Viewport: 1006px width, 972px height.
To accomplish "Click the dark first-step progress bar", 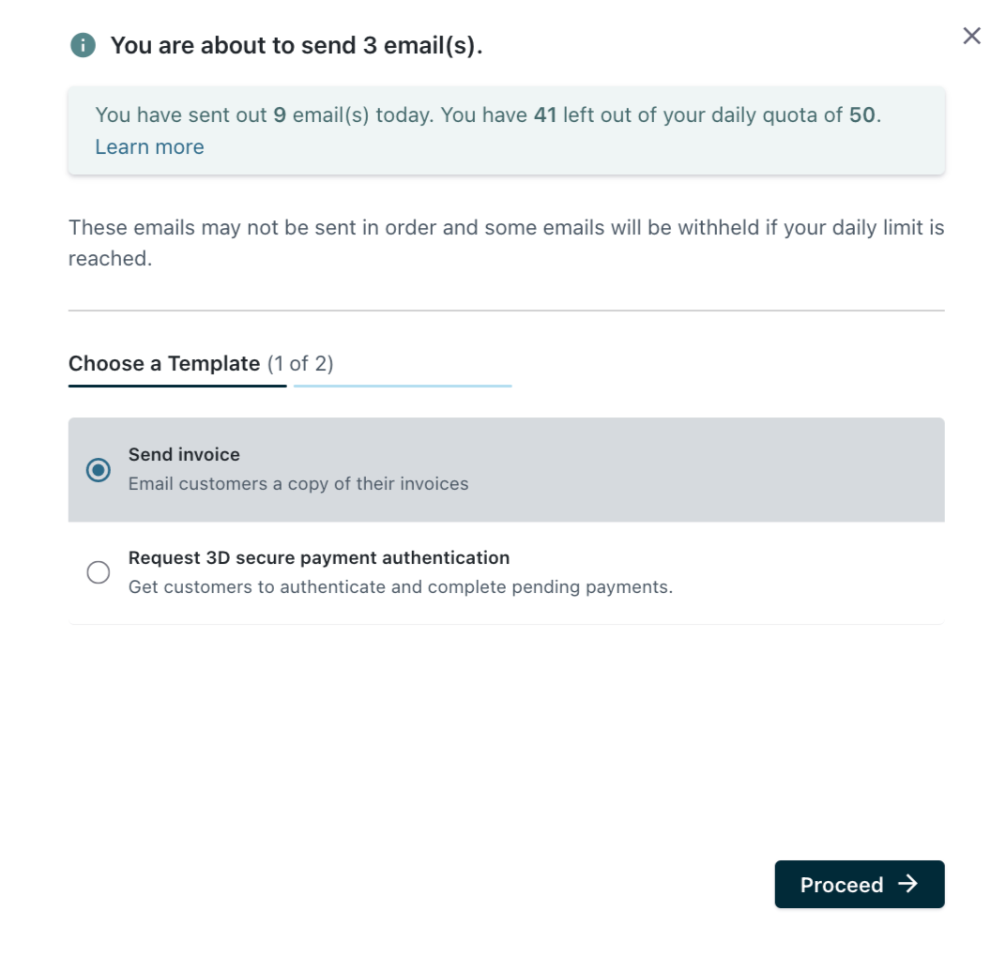I will (177, 386).
